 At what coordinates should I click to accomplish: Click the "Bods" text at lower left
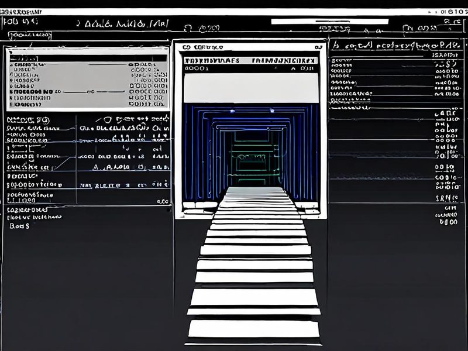[19, 226]
